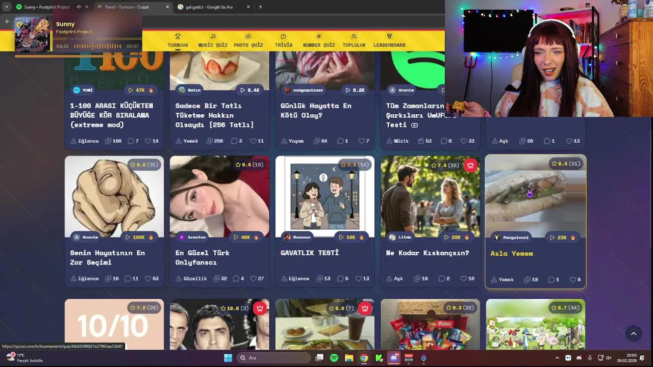
Task: Open the tab search dropdown arrow
Action: coord(6,7)
